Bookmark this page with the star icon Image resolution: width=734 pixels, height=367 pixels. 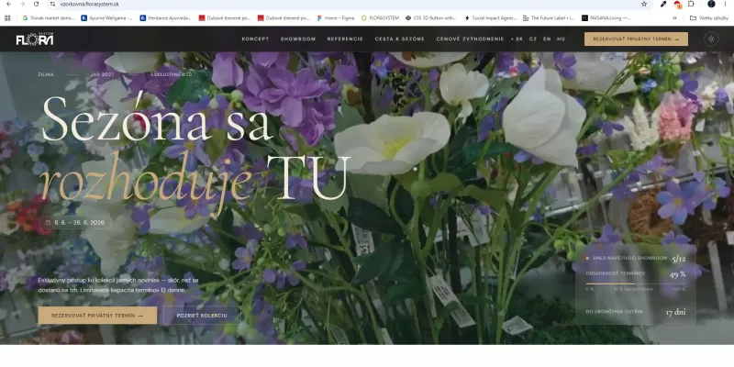(x=644, y=5)
